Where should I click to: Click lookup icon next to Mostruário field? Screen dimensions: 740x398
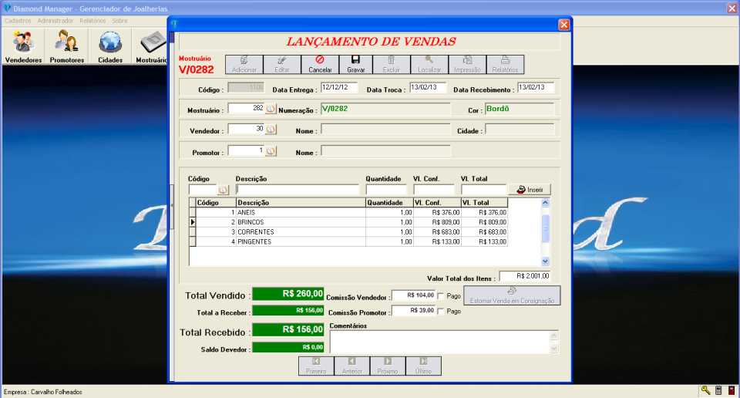(271, 109)
